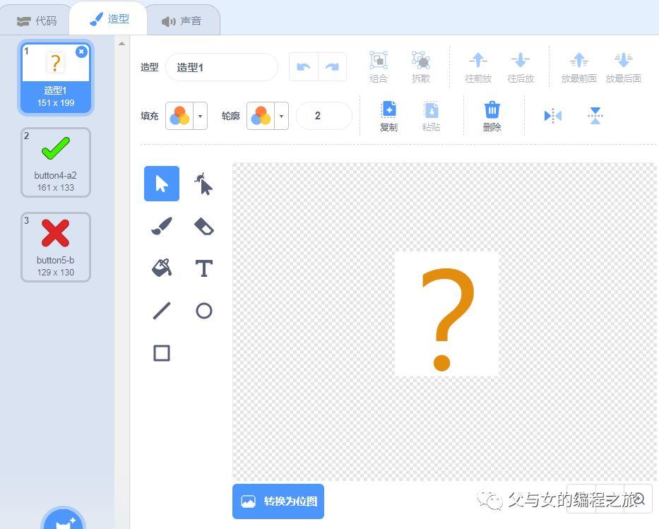Select the Reshape tool
The width and height of the screenshot is (659, 529).
point(204,184)
